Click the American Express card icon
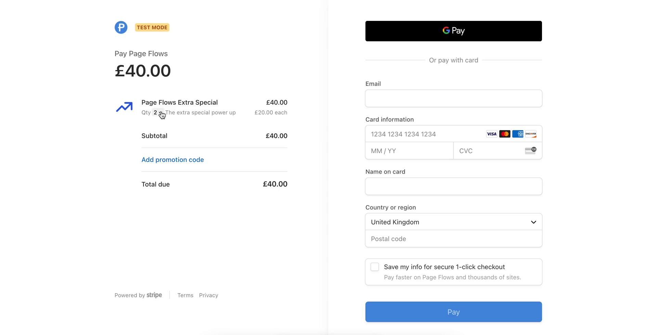Image resolution: width=657 pixels, height=335 pixels. (x=517, y=134)
